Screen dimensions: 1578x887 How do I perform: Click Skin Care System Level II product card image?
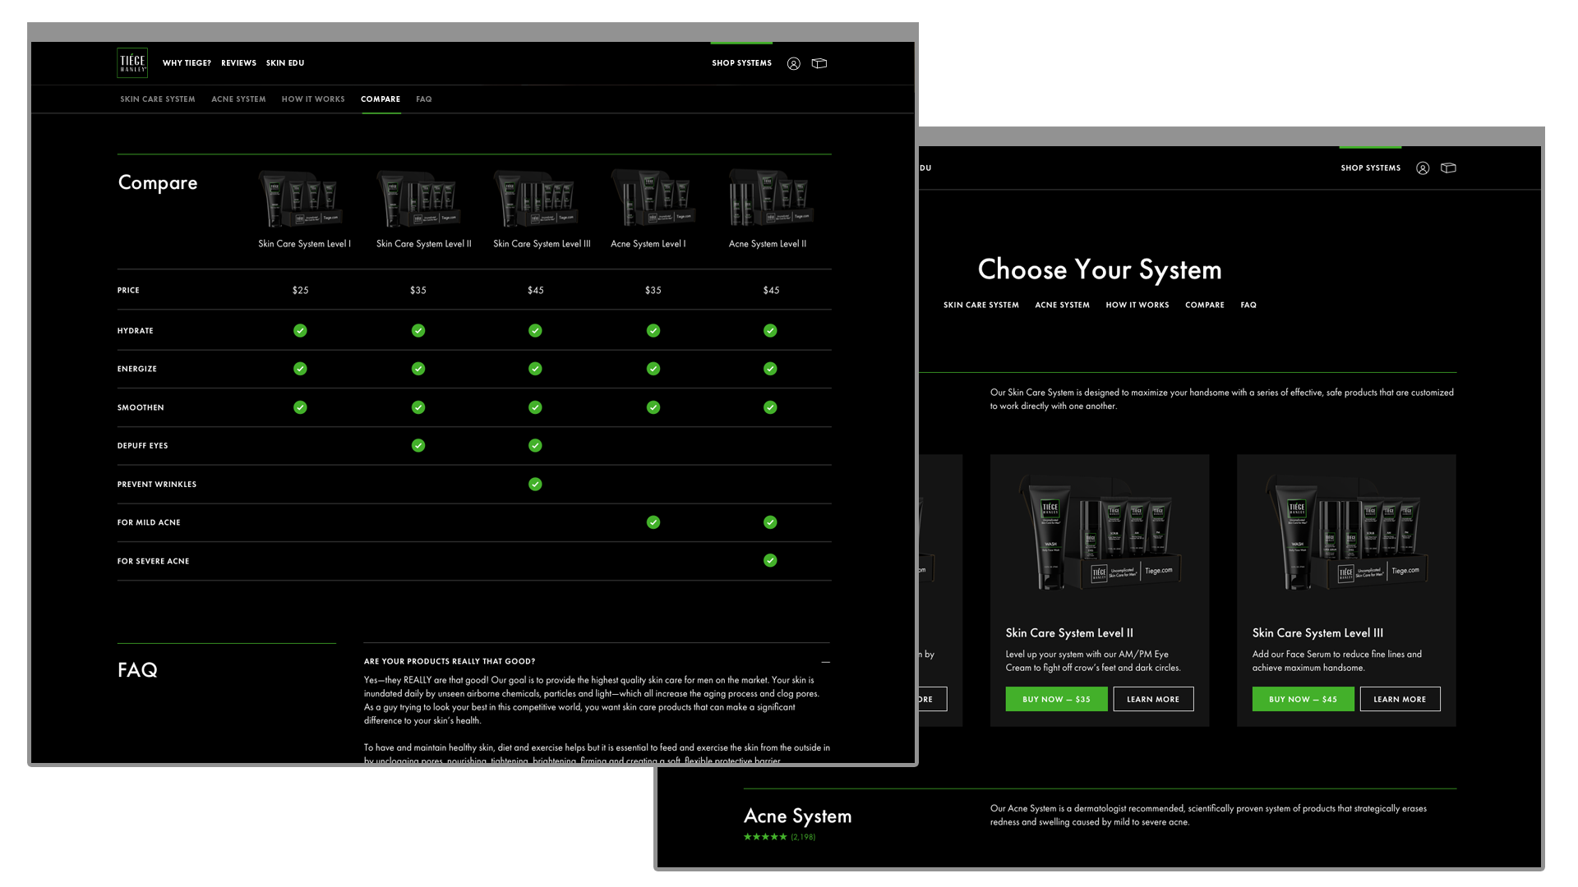(x=1099, y=534)
